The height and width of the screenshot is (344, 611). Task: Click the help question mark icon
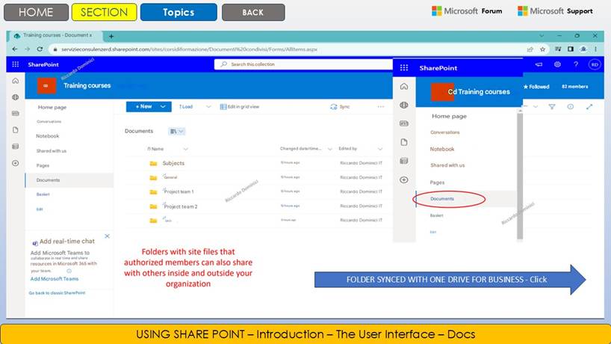tap(575, 65)
